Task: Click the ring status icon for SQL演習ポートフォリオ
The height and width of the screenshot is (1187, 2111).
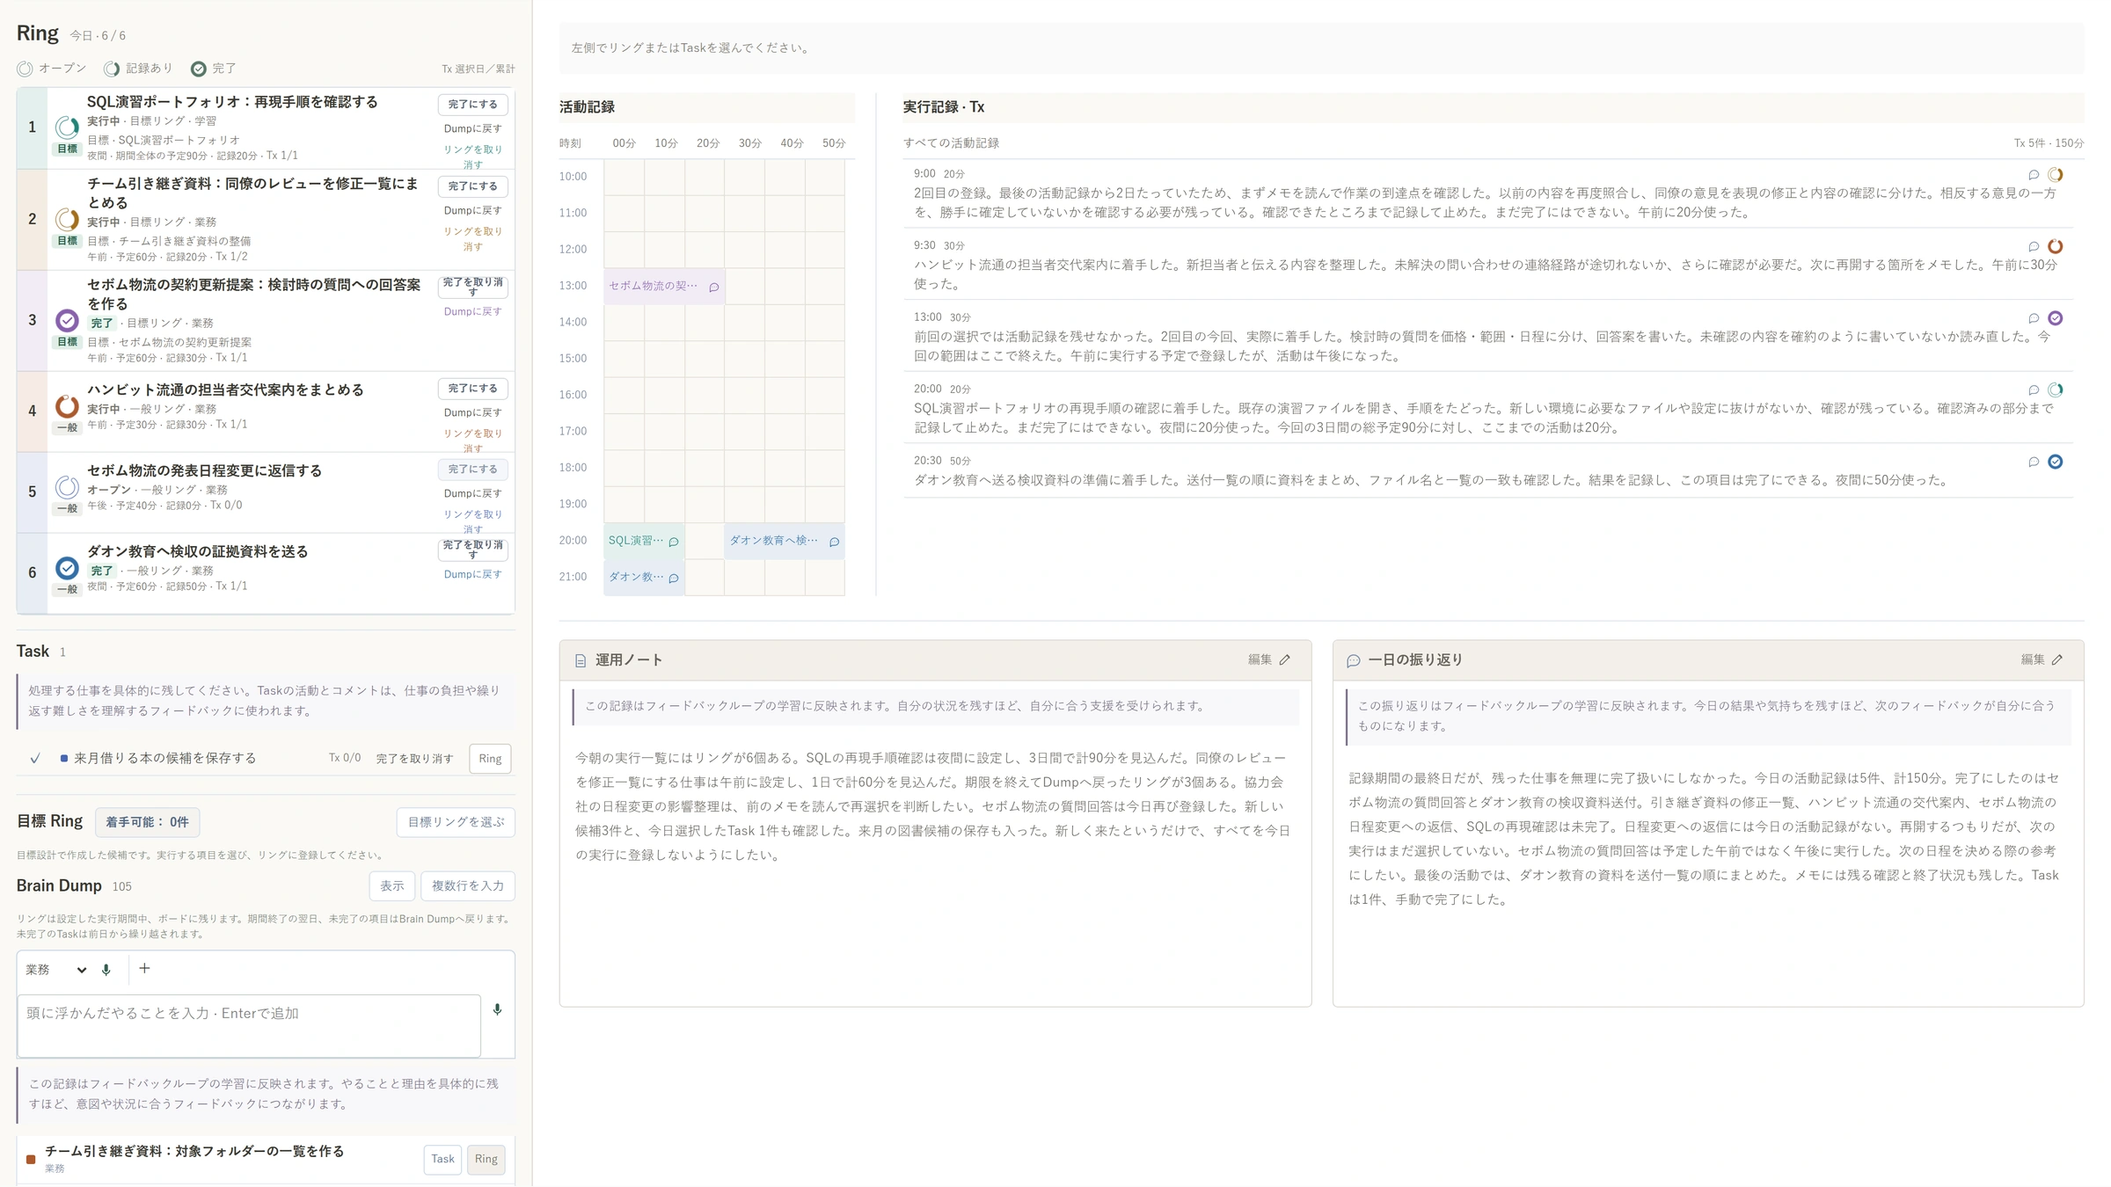Action: point(67,127)
